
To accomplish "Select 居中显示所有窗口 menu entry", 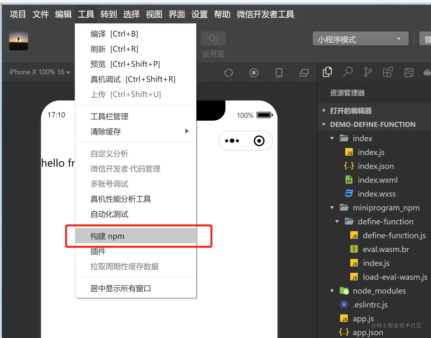I will pyautogui.click(x=136, y=288).
